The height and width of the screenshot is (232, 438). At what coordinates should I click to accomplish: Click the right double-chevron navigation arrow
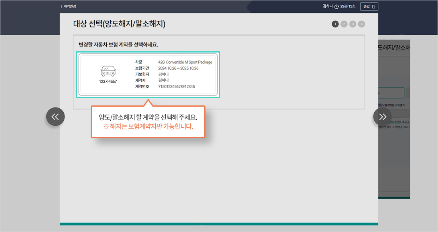pyautogui.click(x=383, y=116)
